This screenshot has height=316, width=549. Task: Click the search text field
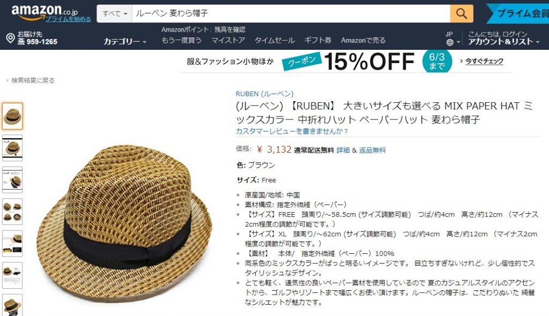point(291,13)
